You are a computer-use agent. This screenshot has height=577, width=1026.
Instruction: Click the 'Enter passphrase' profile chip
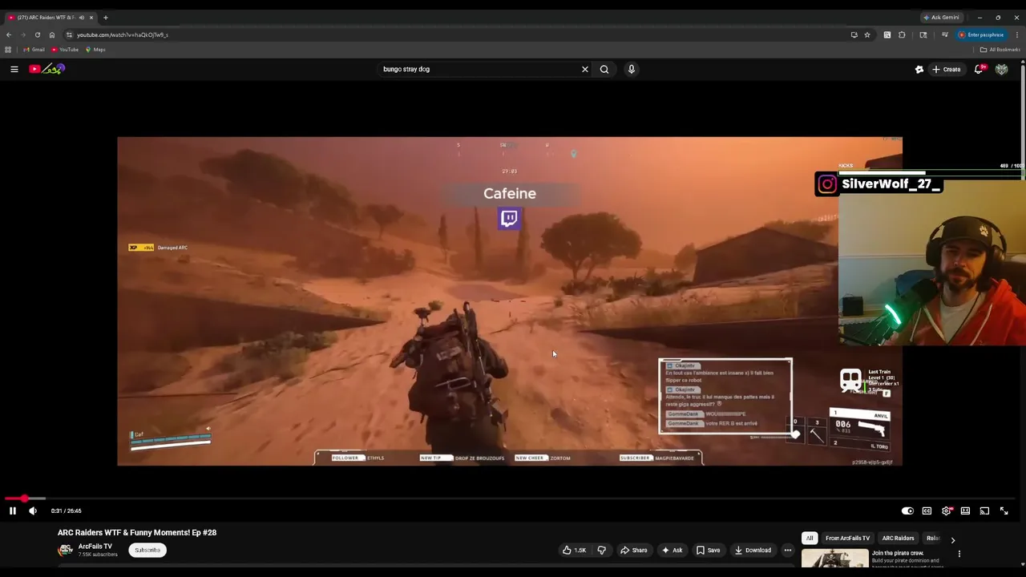click(981, 34)
